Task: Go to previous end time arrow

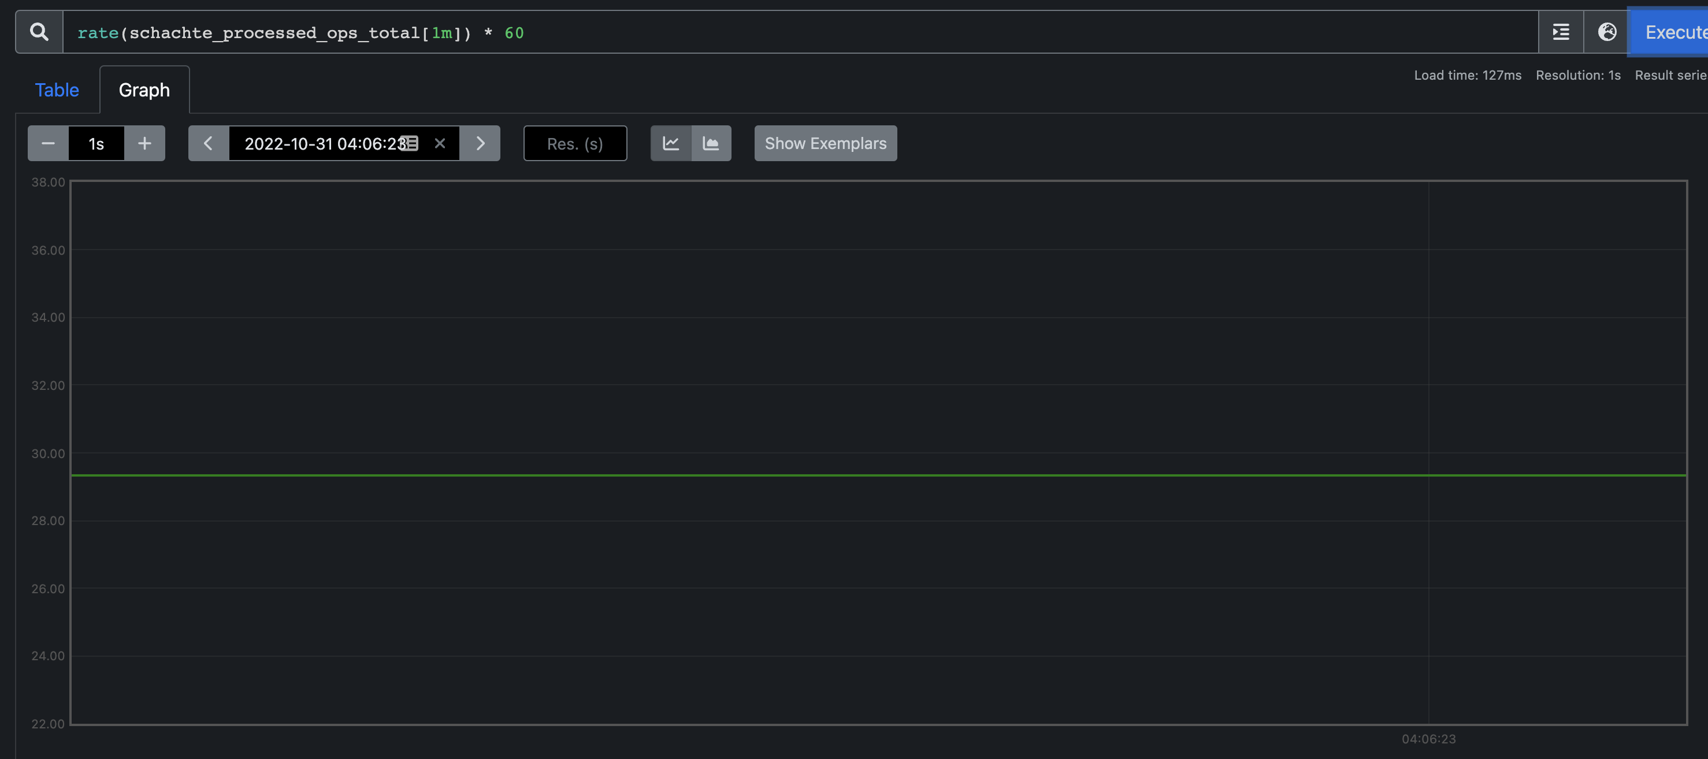Action: point(208,143)
